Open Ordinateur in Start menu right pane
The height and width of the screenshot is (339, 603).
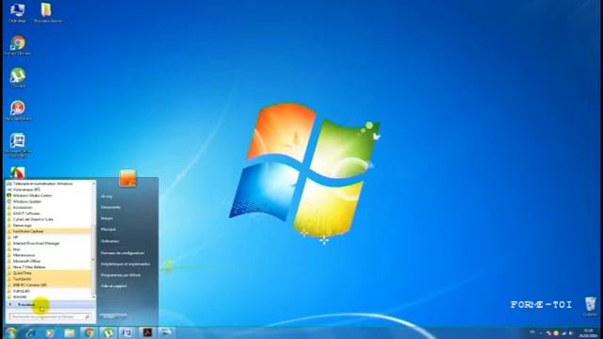110,241
